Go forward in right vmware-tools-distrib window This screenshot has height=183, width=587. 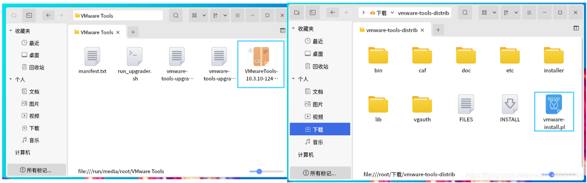pos(345,13)
